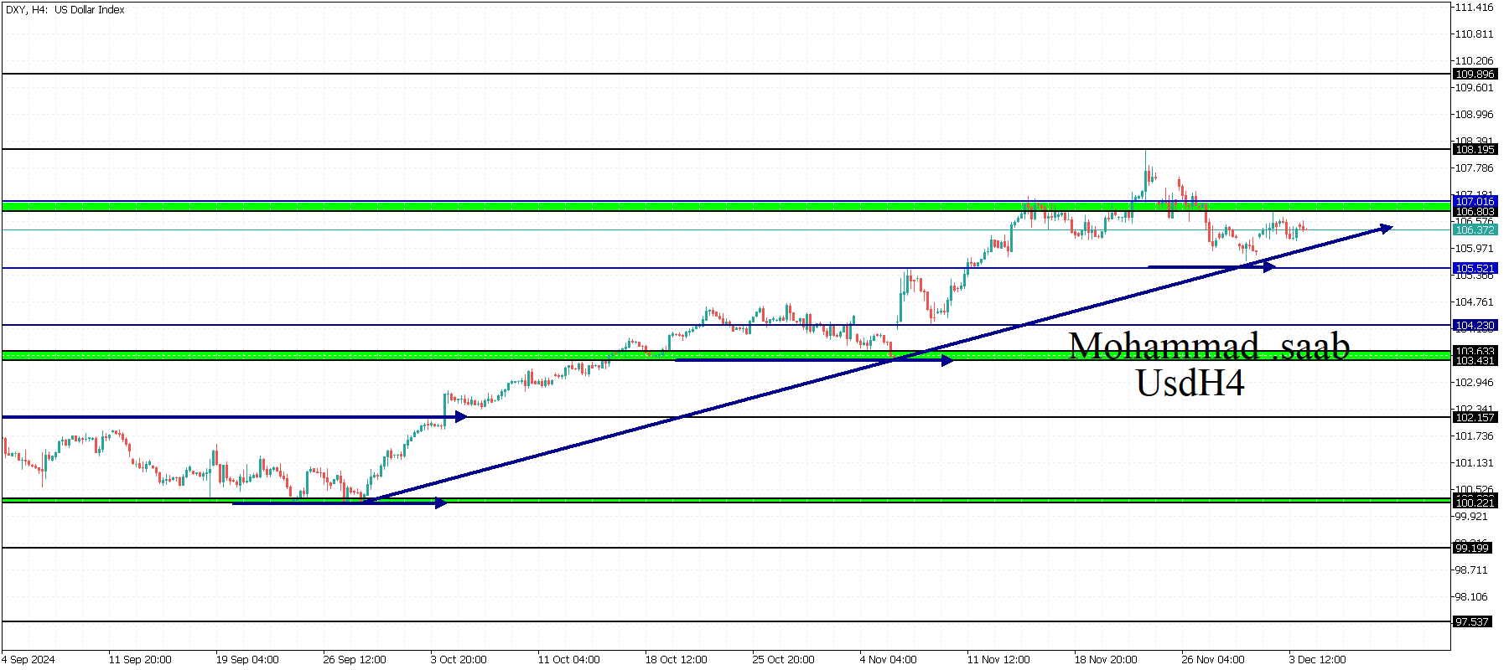Screen dimensions: 1509x670
Task: Select the black 102.157 level price tag
Action: point(1475,418)
